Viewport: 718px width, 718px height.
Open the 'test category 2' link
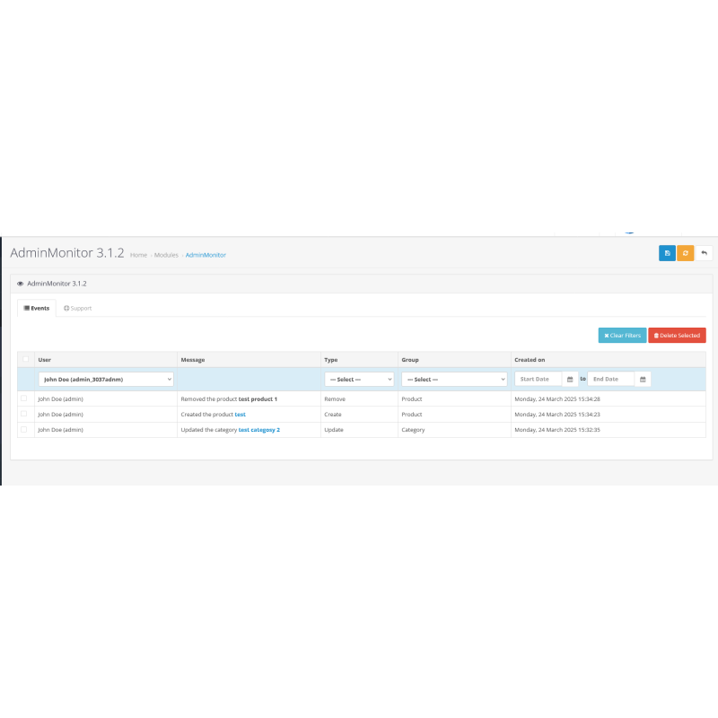coord(258,430)
